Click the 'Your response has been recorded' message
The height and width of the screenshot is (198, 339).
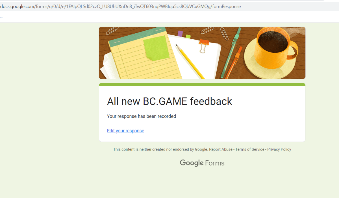141,116
